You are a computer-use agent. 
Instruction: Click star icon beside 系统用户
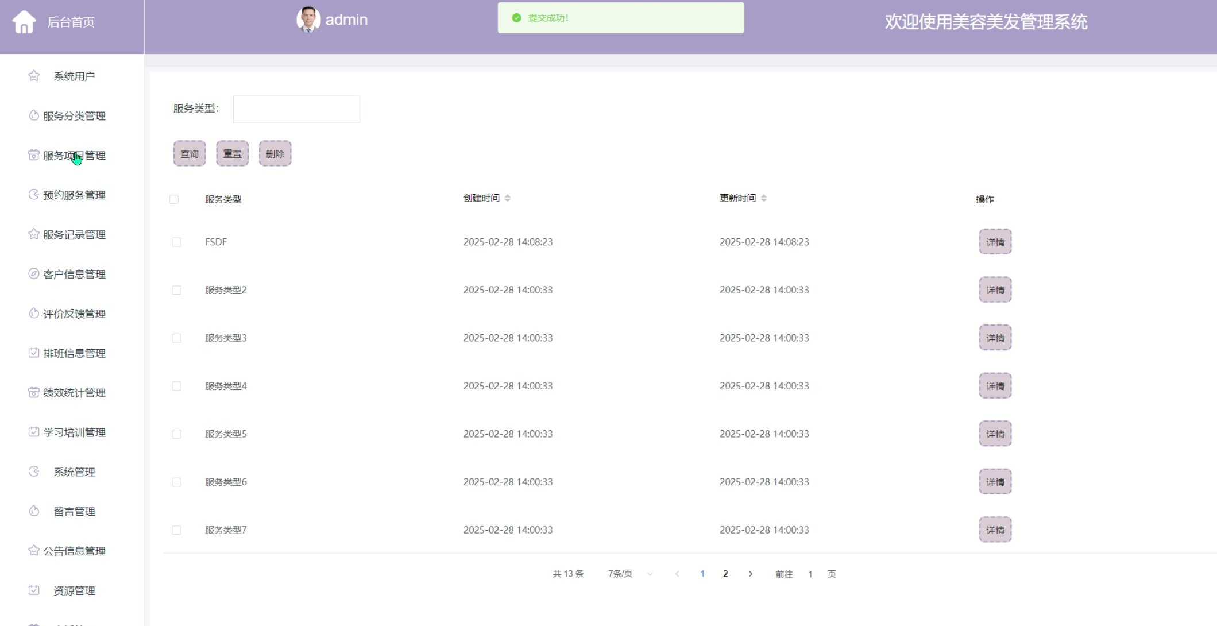(34, 76)
